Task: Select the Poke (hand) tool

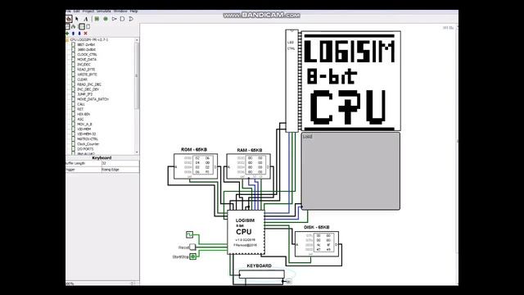Action: [x=69, y=19]
